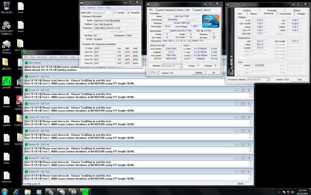Click the Main thread window icon in Prime95
Image resolution: width=311 pixels, height=195 pixels.
26,63
